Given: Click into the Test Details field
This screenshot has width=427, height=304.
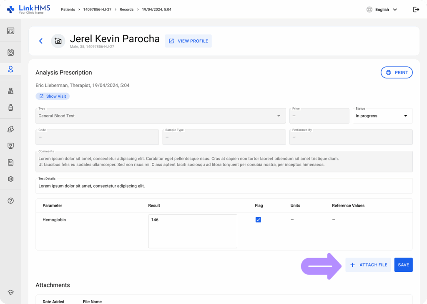Looking at the screenshot, I should point(224,186).
